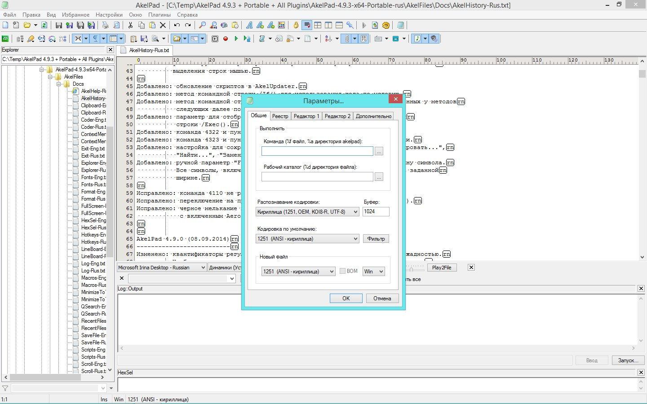Click the Undo arrow toolbar icon

coord(177,26)
